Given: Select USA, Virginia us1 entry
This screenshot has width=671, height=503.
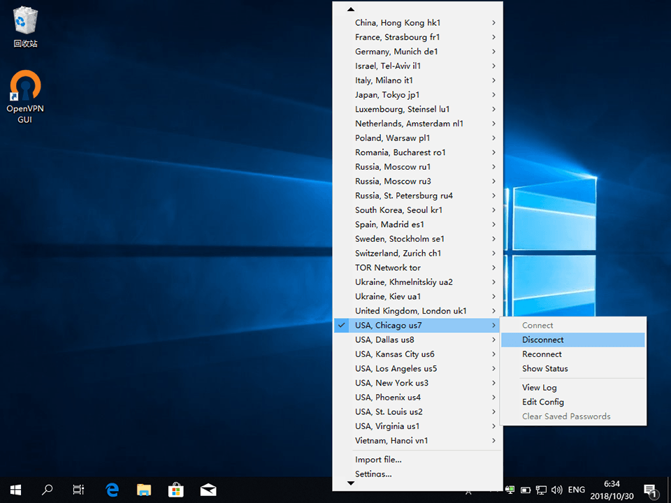Looking at the screenshot, I should click(x=418, y=426).
